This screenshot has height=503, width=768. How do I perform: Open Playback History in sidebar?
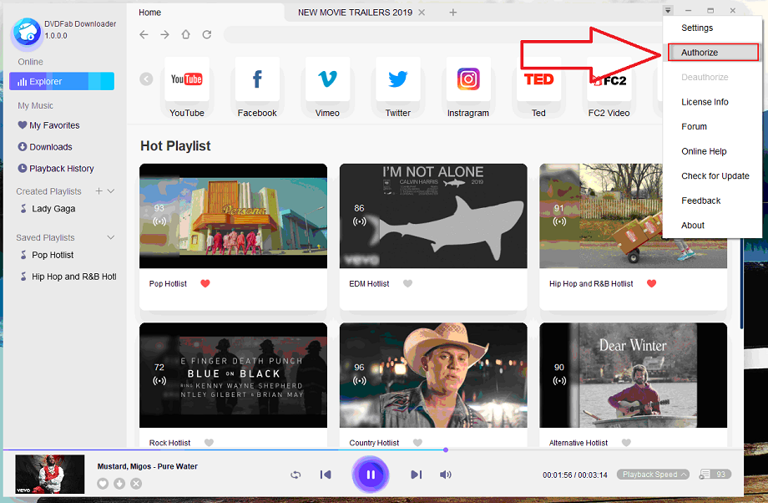pyautogui.click(x=61, y=169)
